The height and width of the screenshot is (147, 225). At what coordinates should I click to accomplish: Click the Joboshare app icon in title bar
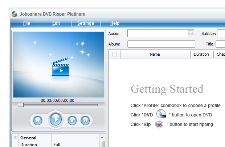tap(15, 14)
